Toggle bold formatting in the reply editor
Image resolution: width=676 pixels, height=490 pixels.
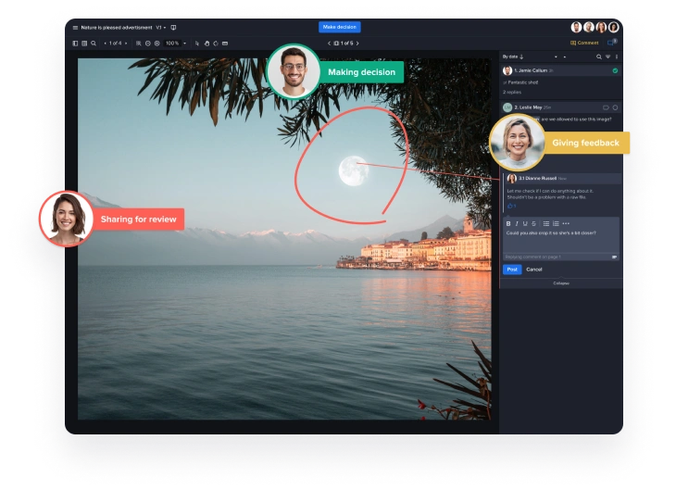508,223
